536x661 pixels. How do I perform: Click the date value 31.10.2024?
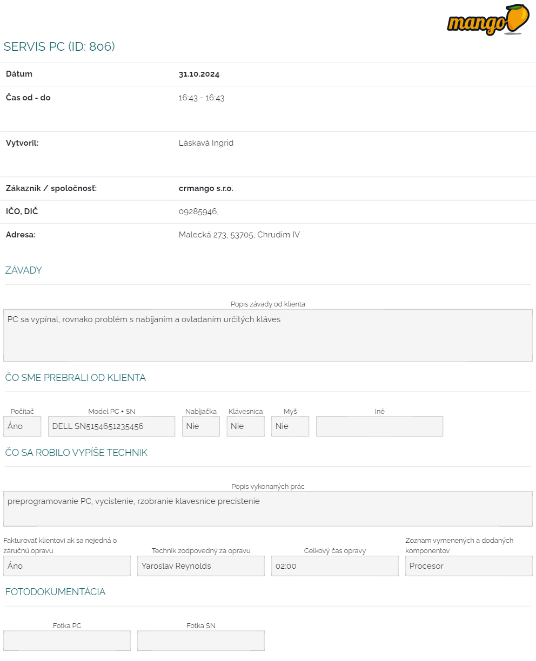coord(199,74)
